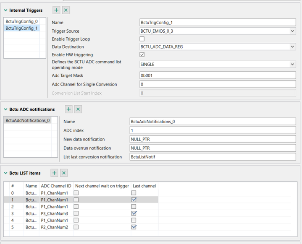This screenshot has height=244, width=302.
Task: Uncheck Enable HW triggering
Action: [142, 55]
